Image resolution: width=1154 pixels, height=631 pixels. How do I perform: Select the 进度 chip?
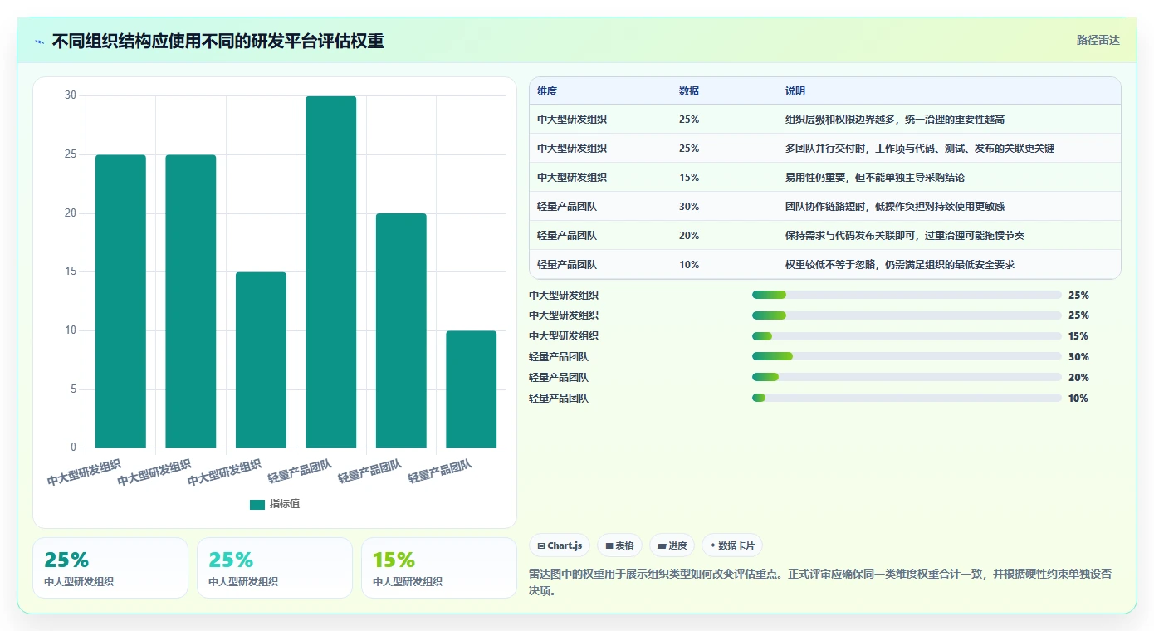(672, 545)
